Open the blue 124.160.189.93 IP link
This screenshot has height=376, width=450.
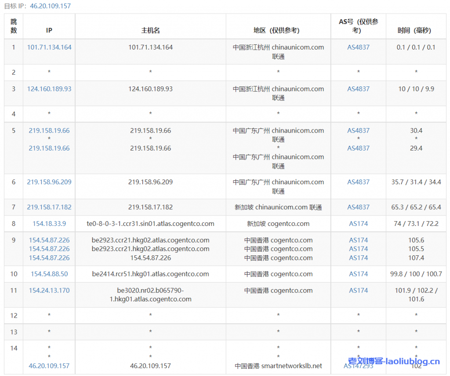point(49,89)
